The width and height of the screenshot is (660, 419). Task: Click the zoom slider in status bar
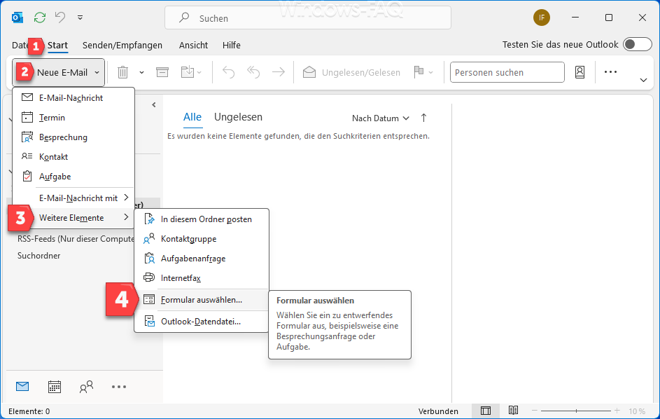pyautogui.click(x=576, y=411)
